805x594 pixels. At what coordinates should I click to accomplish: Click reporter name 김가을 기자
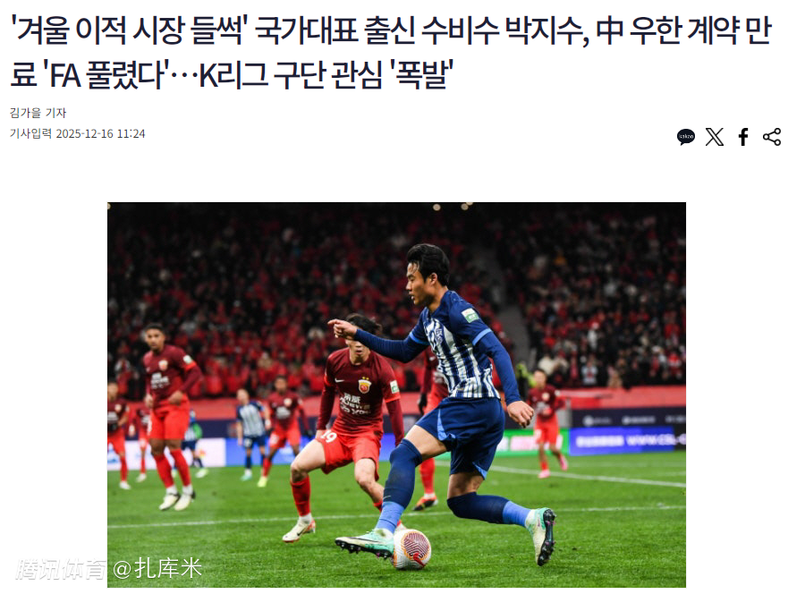(x=38, y=113)
